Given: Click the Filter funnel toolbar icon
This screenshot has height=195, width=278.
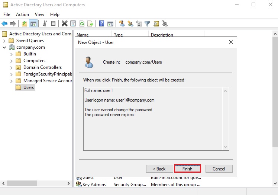Looking at the screenshot, I should coord(148,23).
